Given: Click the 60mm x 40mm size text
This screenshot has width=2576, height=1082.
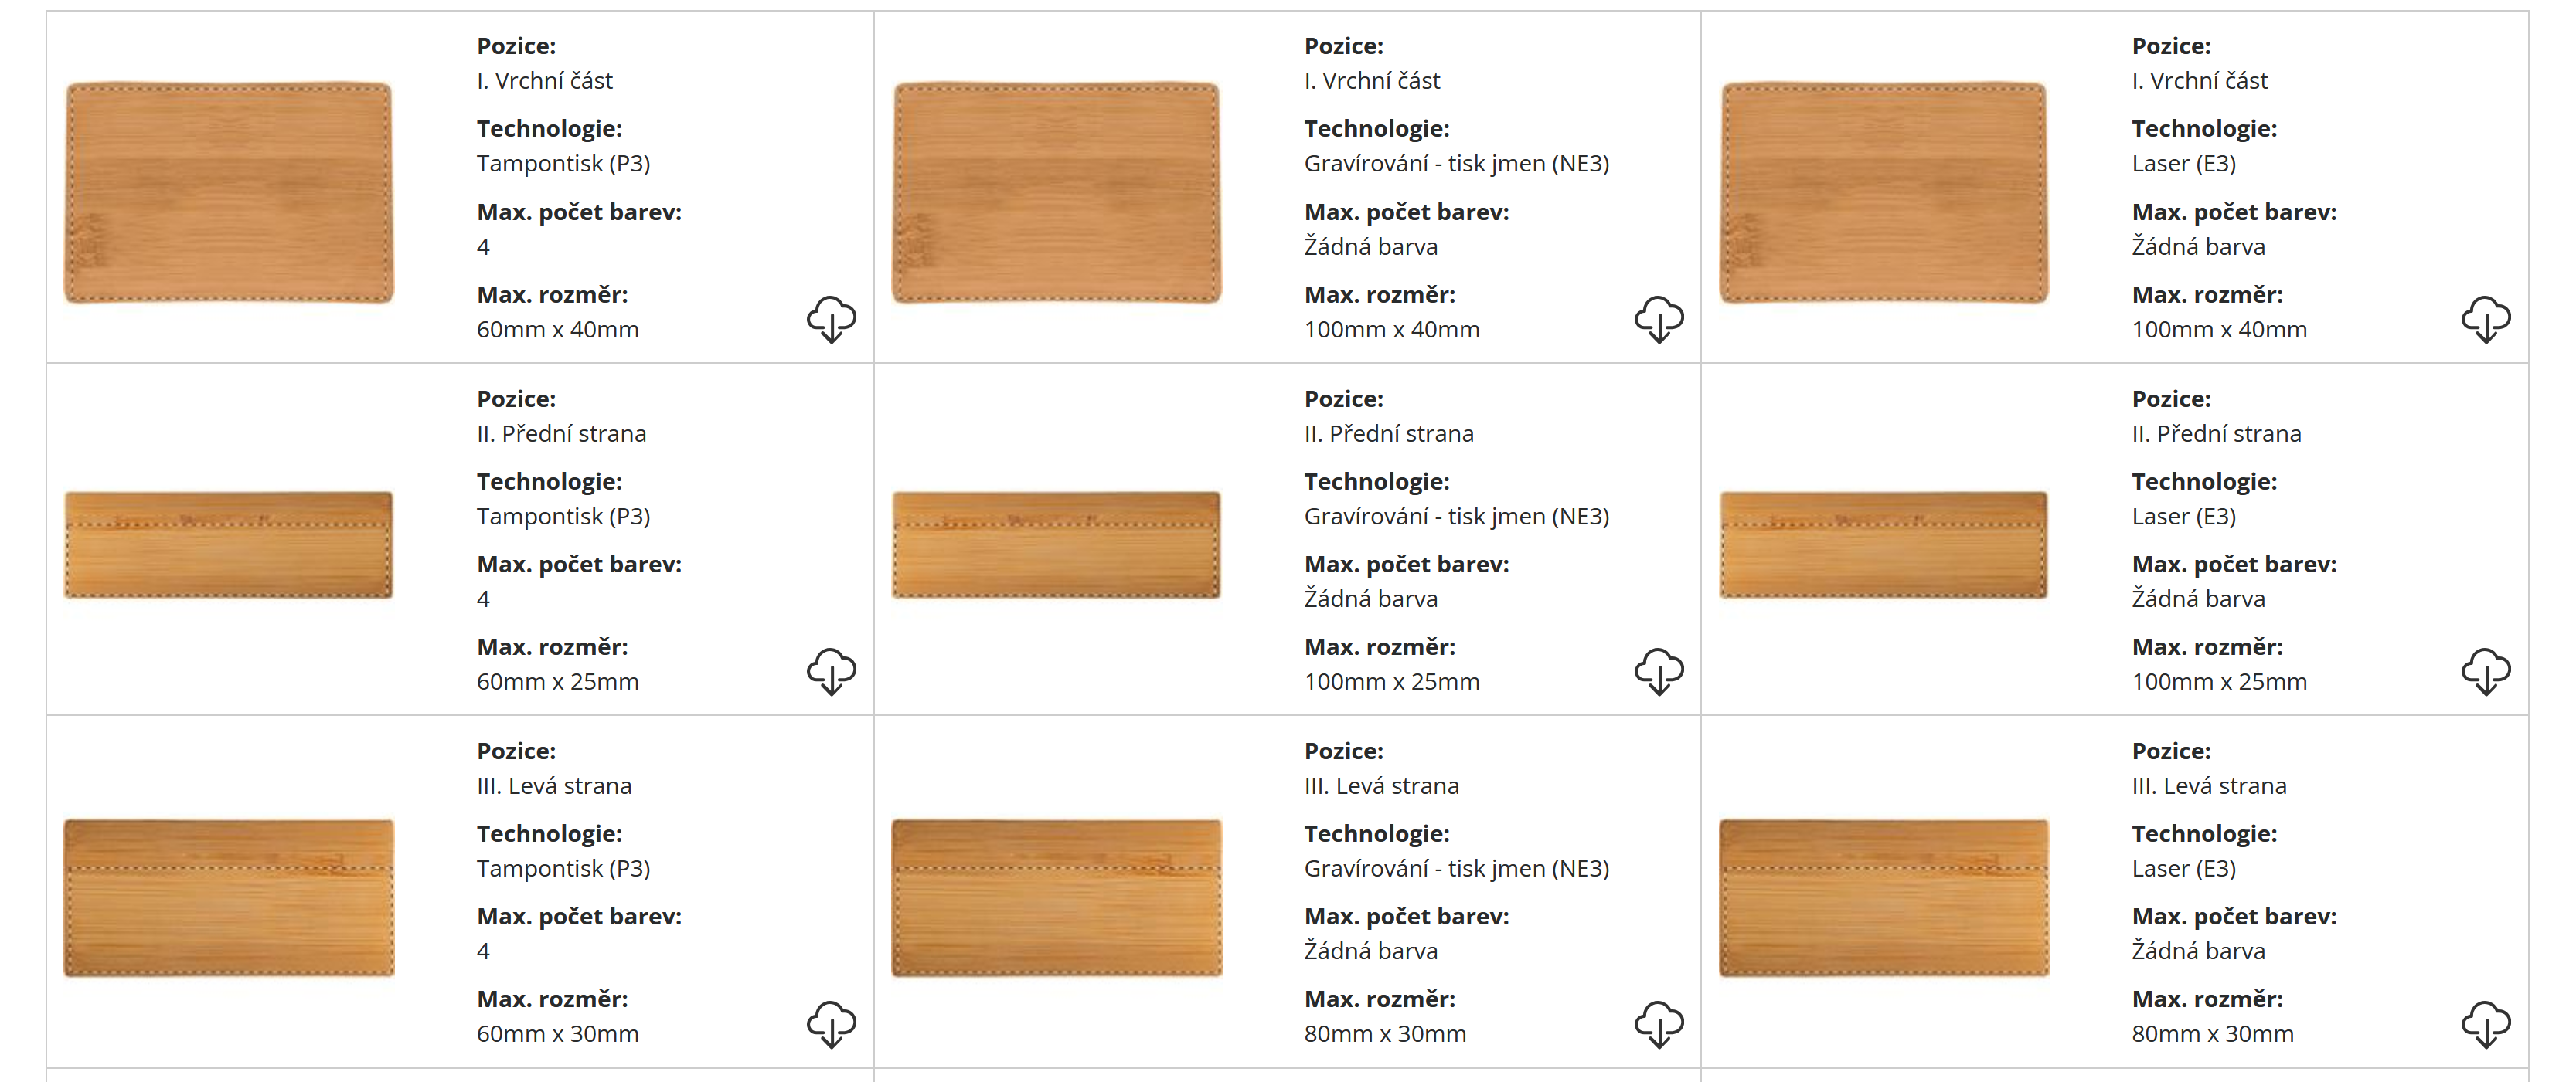Looking at the screenshot, I should (557, 330).
